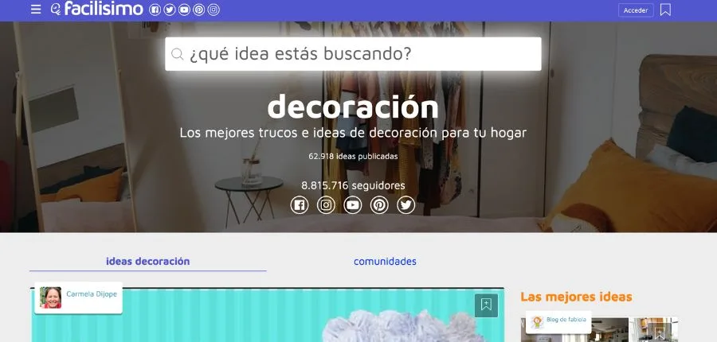Save the turquoise post with its bookmark button
The image size is (717, 342).
[486, 305]
